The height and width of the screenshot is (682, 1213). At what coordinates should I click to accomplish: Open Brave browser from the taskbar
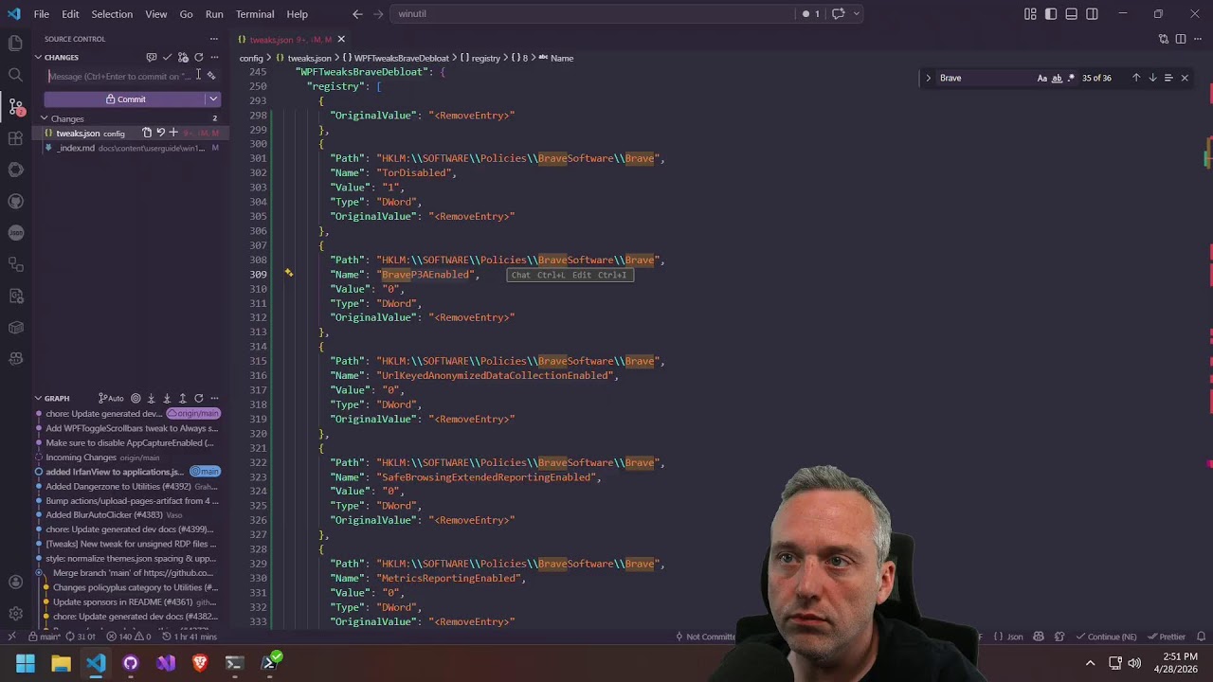tap(200, 663)
